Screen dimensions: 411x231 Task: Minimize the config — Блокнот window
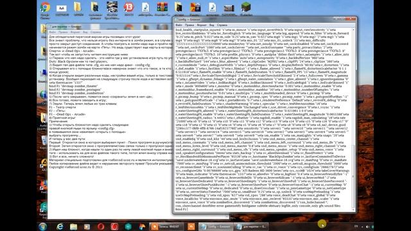point(337,19)
